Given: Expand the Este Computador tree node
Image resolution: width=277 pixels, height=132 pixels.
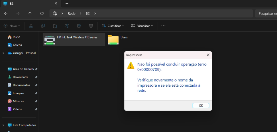Looking at the screenshot, I should tap(3, 125).
